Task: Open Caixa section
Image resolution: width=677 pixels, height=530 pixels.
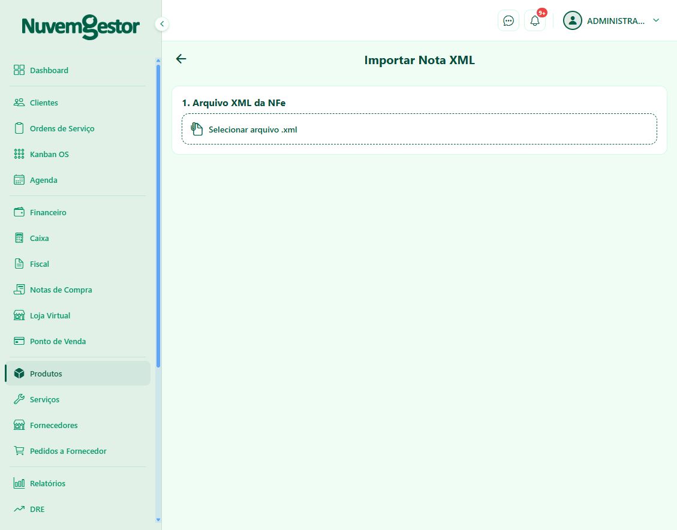Action: coord(78,238)
